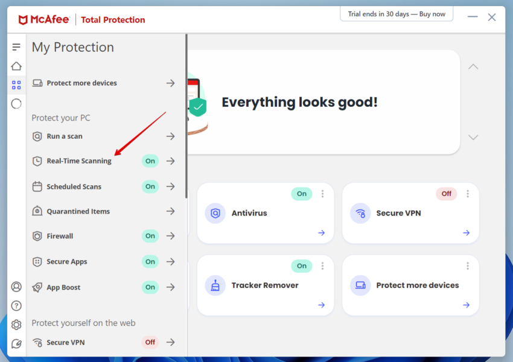This screenshot has width=513, height=362.
Task: Open Scheduled Scans from the menu
Action: (x=74, y=186)
